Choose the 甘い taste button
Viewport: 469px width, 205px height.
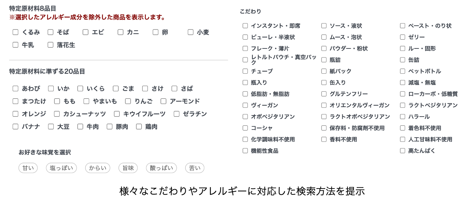click(x=28, y=168)
